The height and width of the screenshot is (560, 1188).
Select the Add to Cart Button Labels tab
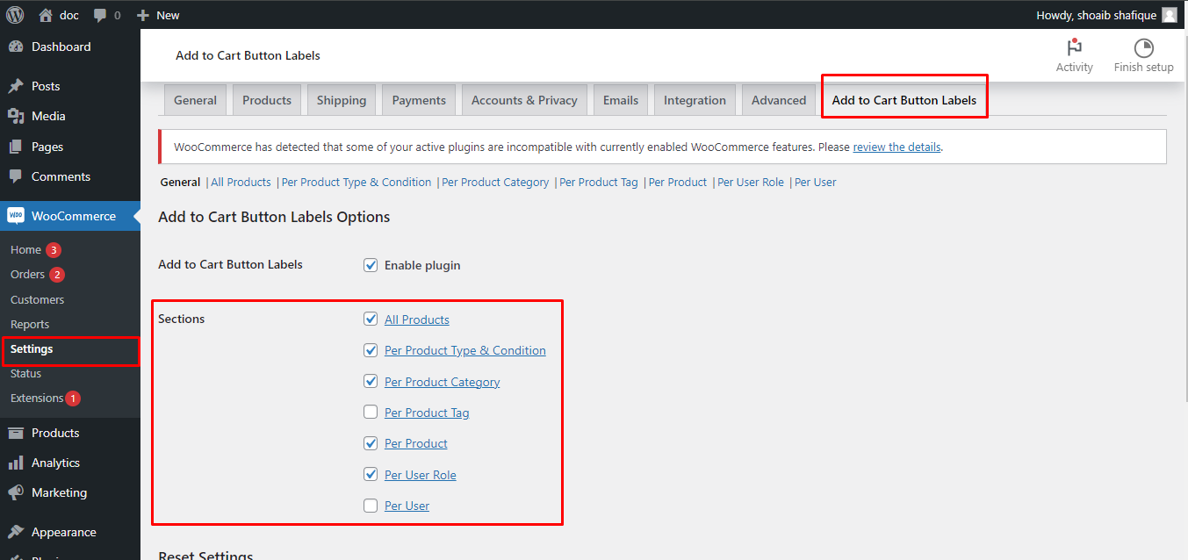tap(904, 100)
